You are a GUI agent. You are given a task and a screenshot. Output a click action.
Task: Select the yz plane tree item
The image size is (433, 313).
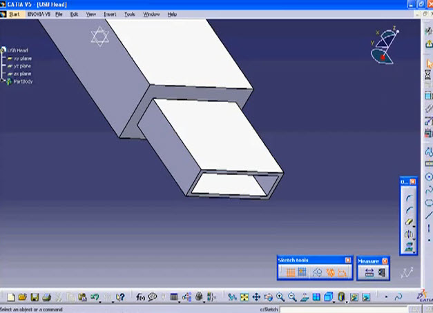22,66
